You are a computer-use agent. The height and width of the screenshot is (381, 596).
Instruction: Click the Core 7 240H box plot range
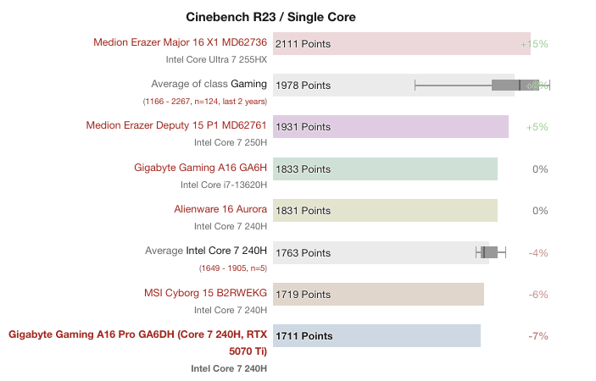click(491, 252)
